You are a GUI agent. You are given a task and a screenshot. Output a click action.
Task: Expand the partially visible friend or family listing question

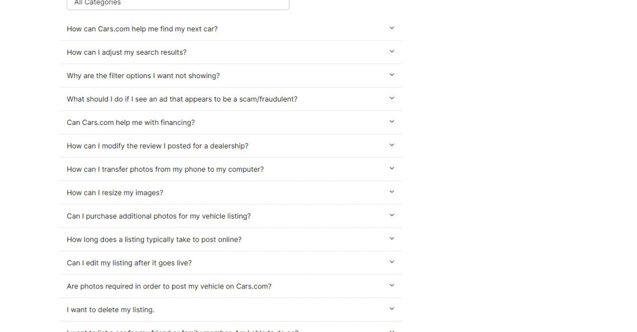(182, 330)
